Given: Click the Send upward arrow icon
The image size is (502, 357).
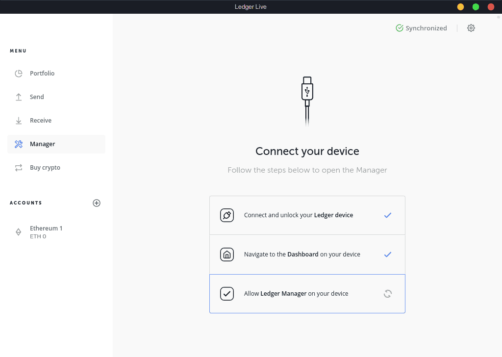Looking at the screenshot, I should [19, 97].
